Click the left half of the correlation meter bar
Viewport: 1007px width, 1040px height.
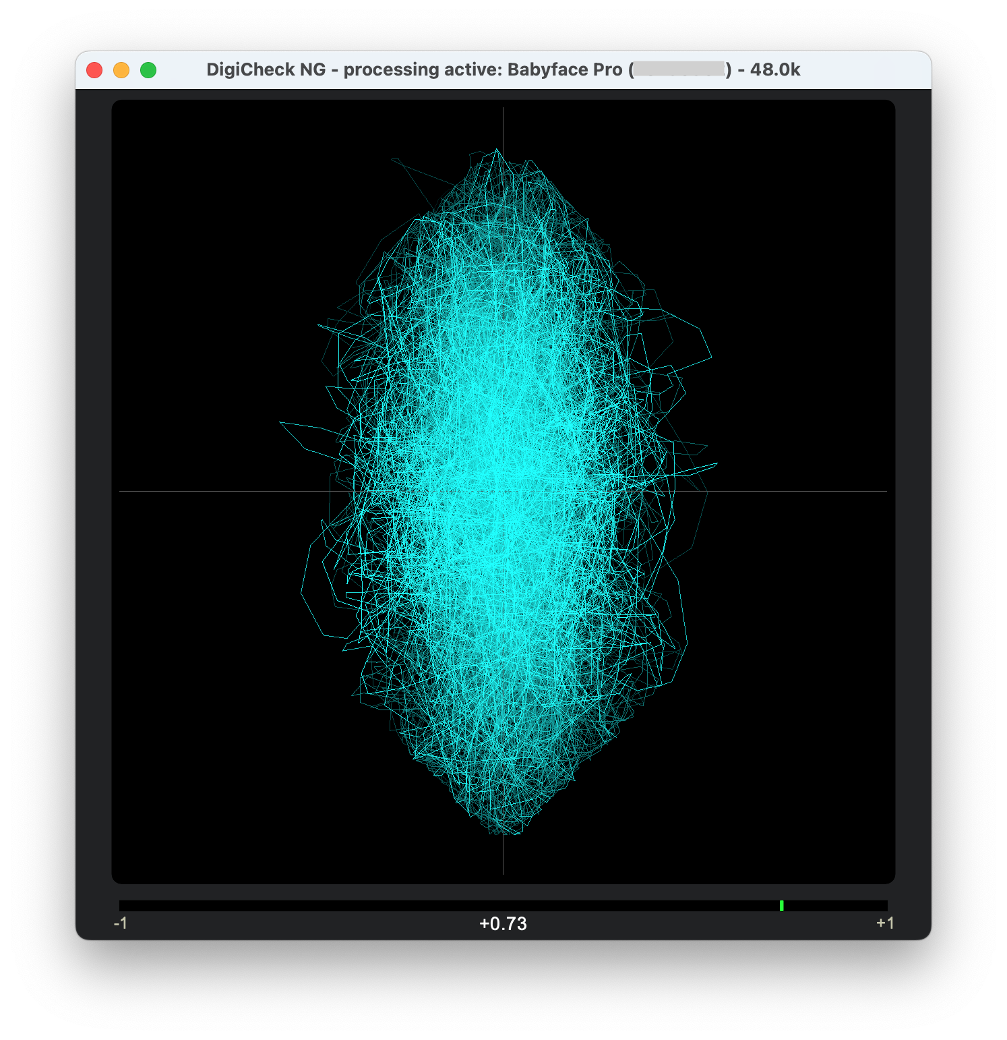tap(310, 906)
